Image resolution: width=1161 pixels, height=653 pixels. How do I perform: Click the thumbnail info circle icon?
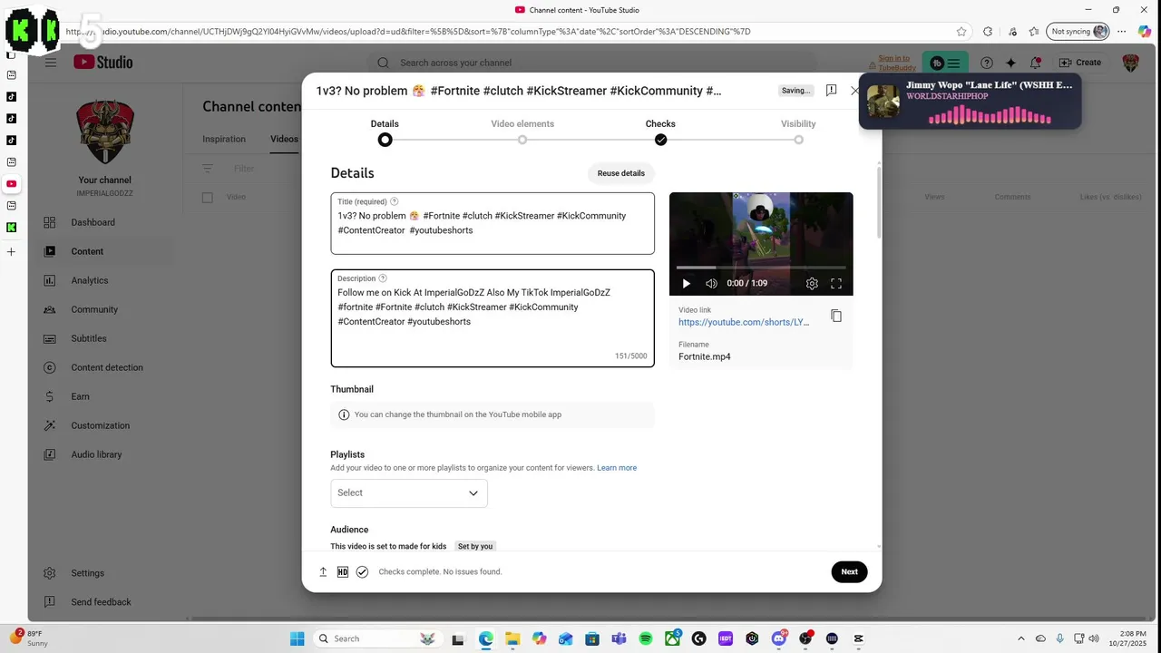point(344,414)
